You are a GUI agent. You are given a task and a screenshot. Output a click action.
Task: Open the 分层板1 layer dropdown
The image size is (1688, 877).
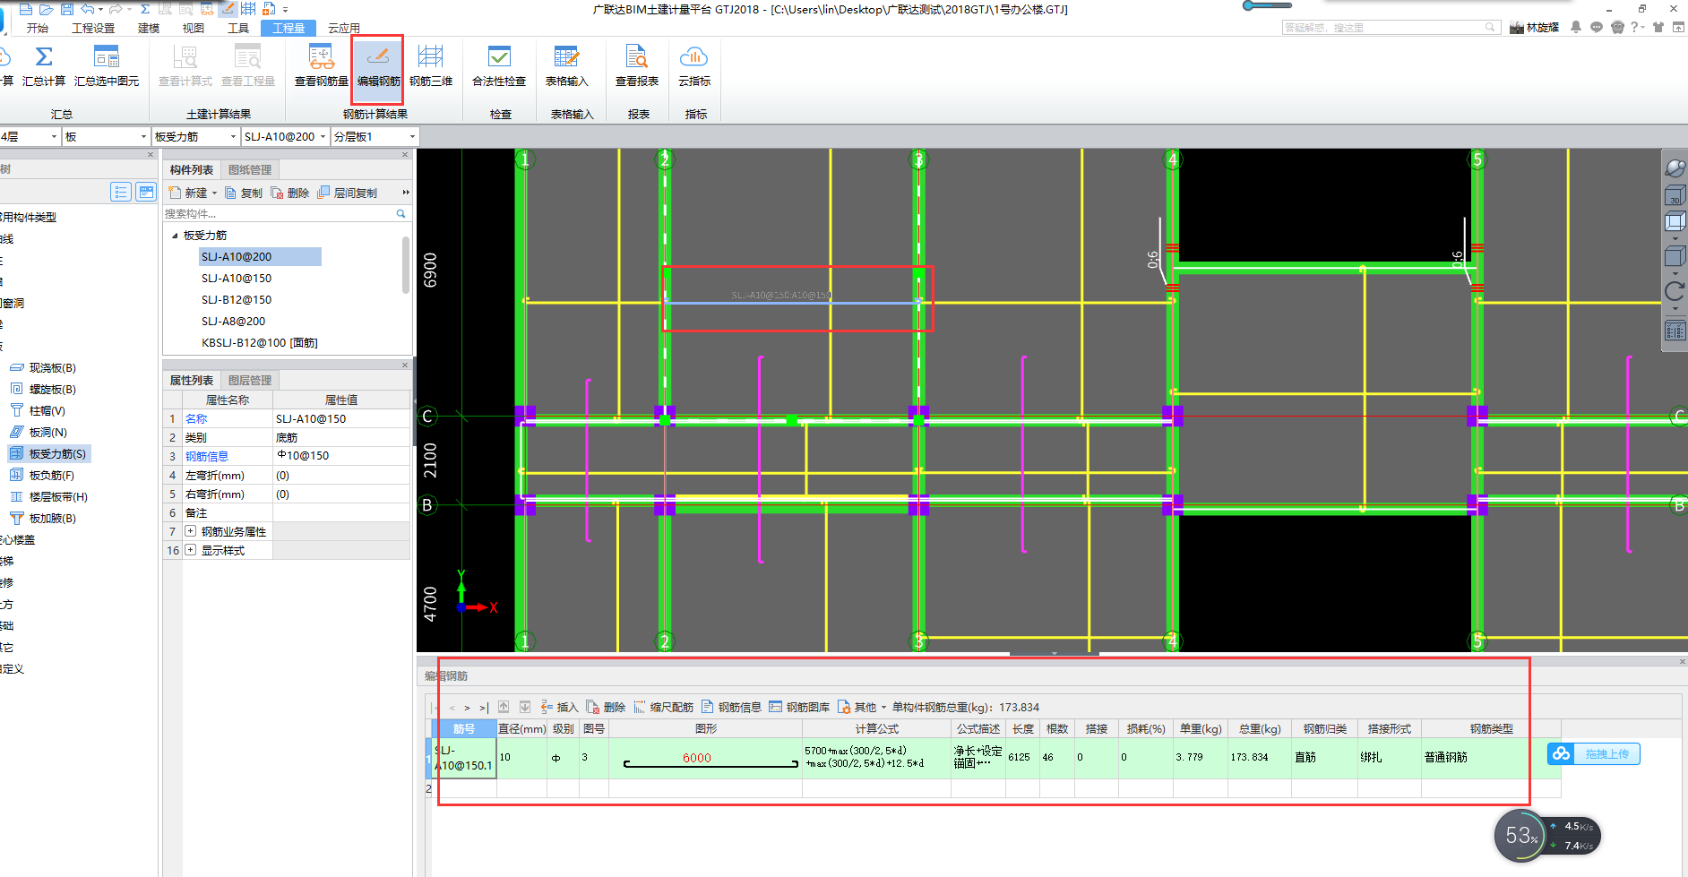point(375,136)
